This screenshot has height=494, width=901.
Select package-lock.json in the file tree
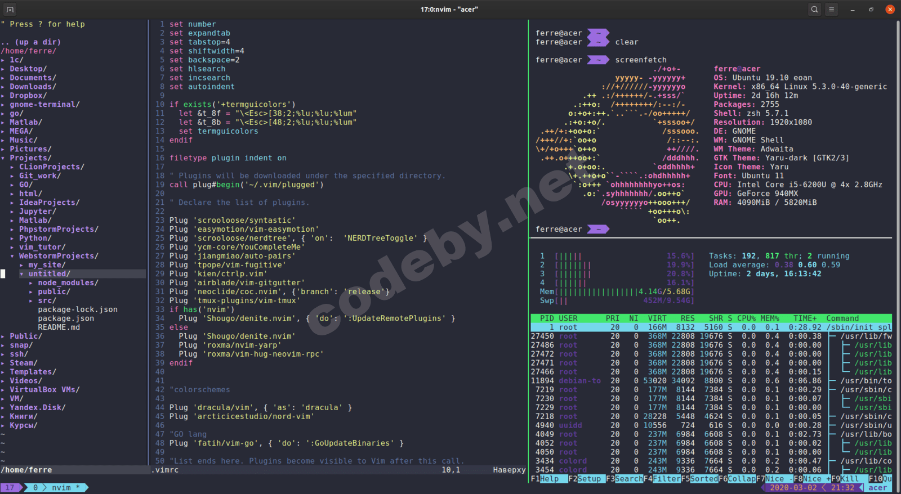click(78, 309)
